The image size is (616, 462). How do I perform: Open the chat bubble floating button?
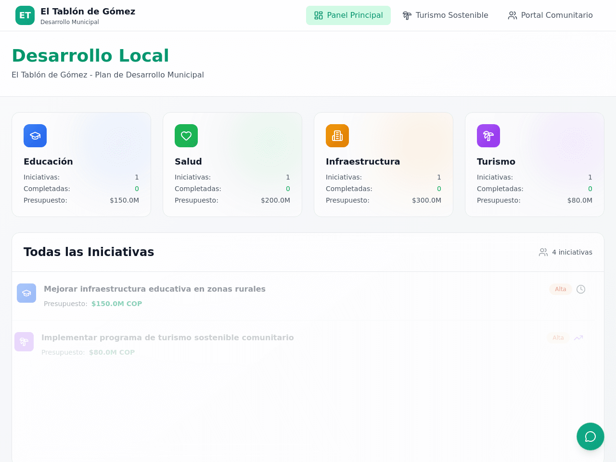(x=590, y=436)
